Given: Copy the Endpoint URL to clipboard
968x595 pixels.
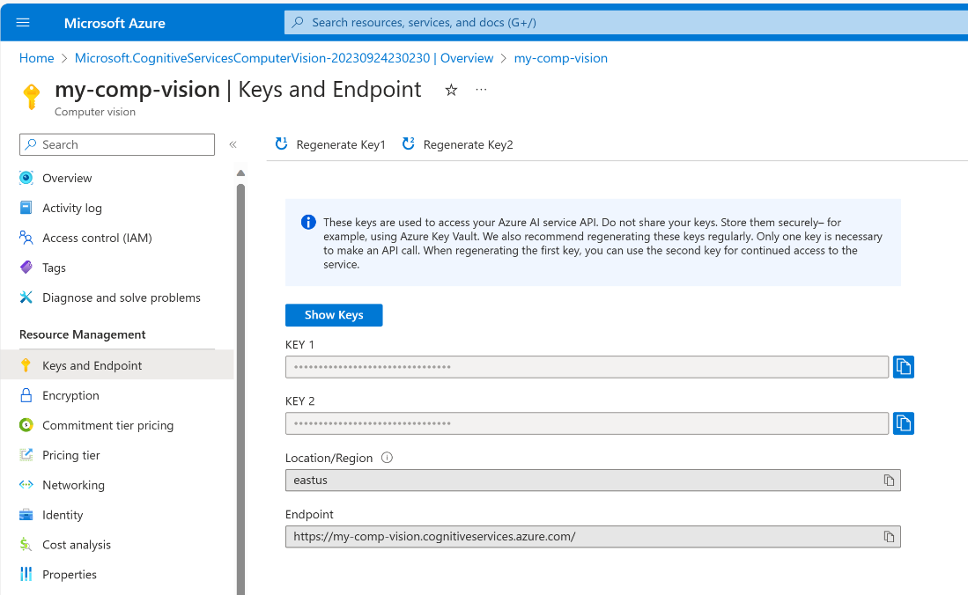Looking at the screenshot, I should pos(889,536).
